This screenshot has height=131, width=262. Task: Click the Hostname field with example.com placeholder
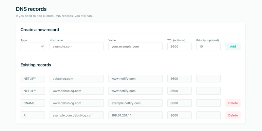point(77,47)
